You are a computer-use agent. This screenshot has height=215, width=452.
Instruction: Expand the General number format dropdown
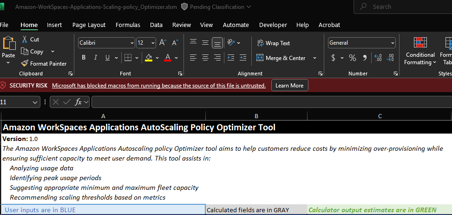pyautogui.click(x=393, y=43)
